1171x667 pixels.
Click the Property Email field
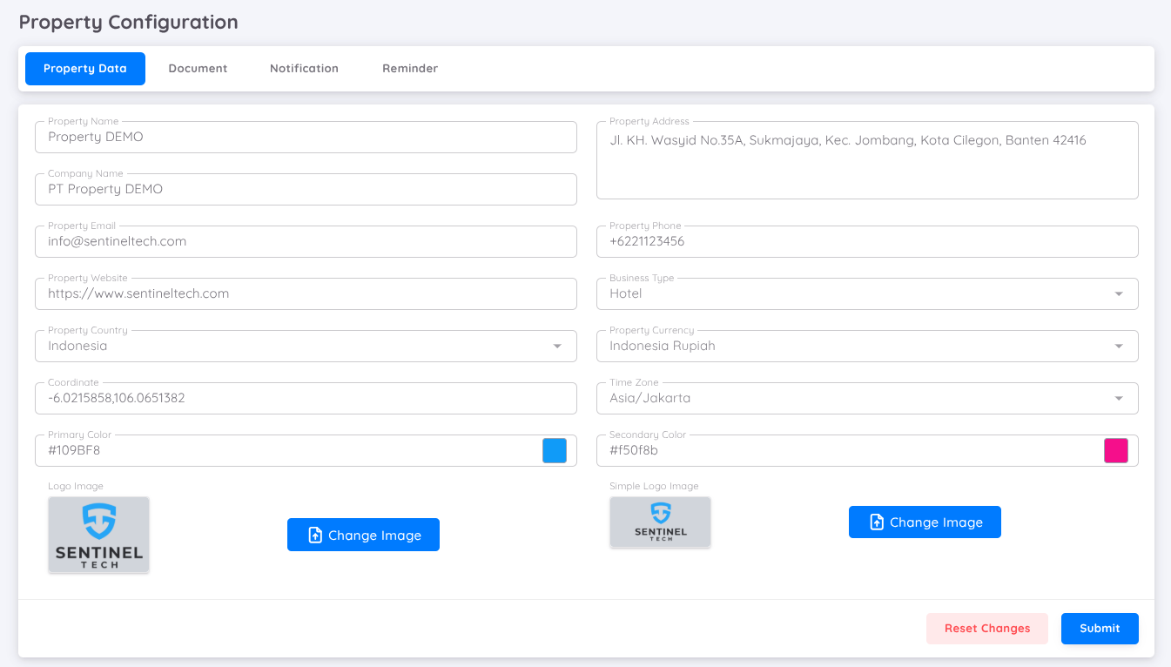coord(305,241)
